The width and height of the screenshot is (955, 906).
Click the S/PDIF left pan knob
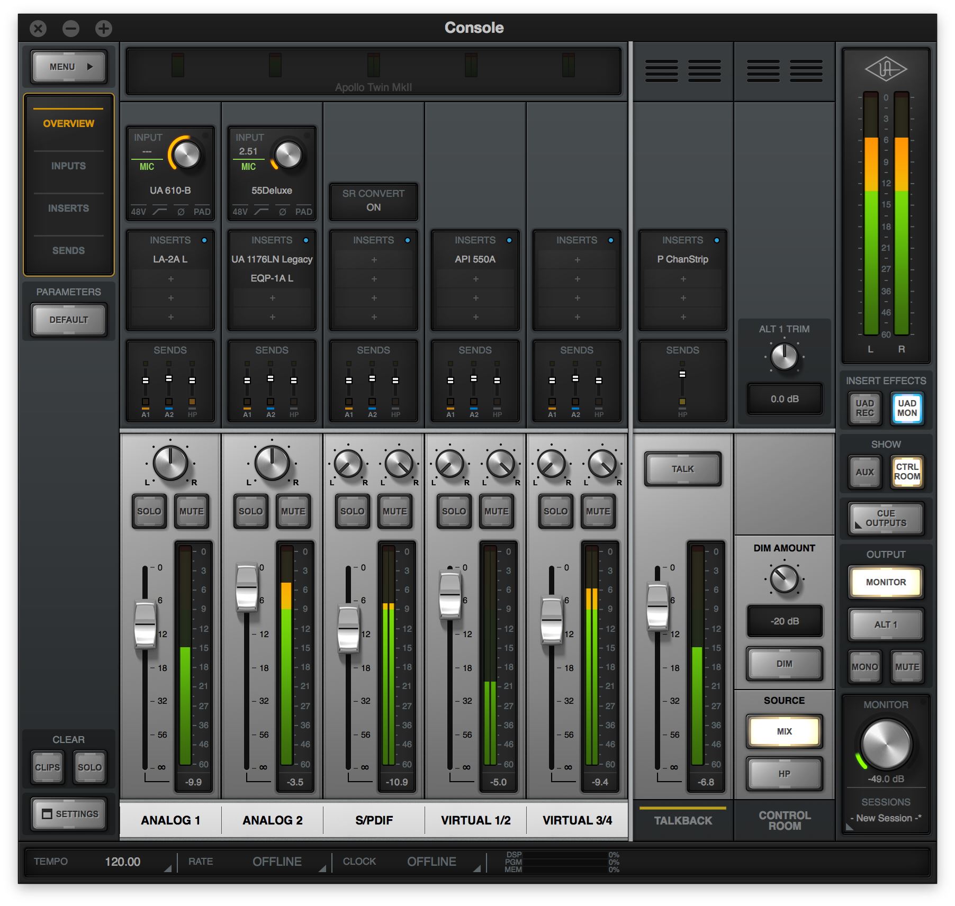click(348, 464)
